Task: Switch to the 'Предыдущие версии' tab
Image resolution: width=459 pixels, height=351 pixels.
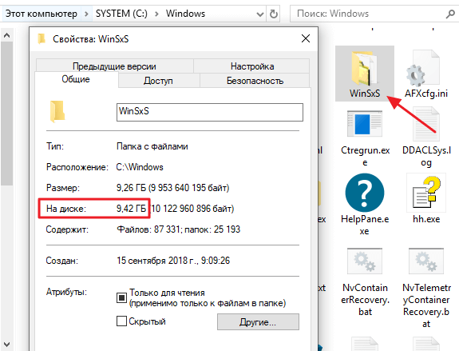Action: coord(114,66)
